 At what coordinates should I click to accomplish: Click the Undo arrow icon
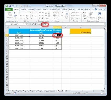[x=13, y=6]
